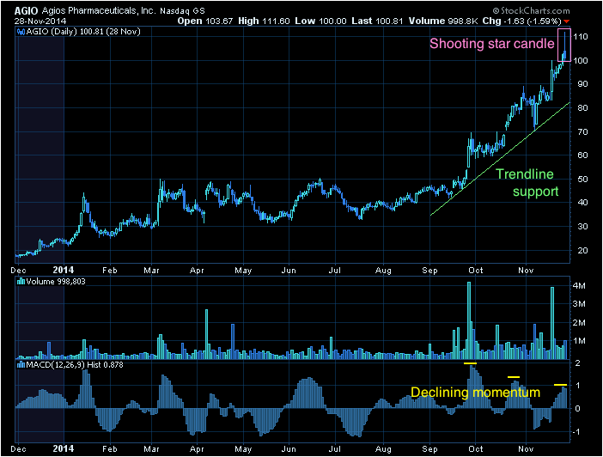Click the 60 price axis label
Screen dimensions: 603x457
(582, 155)
